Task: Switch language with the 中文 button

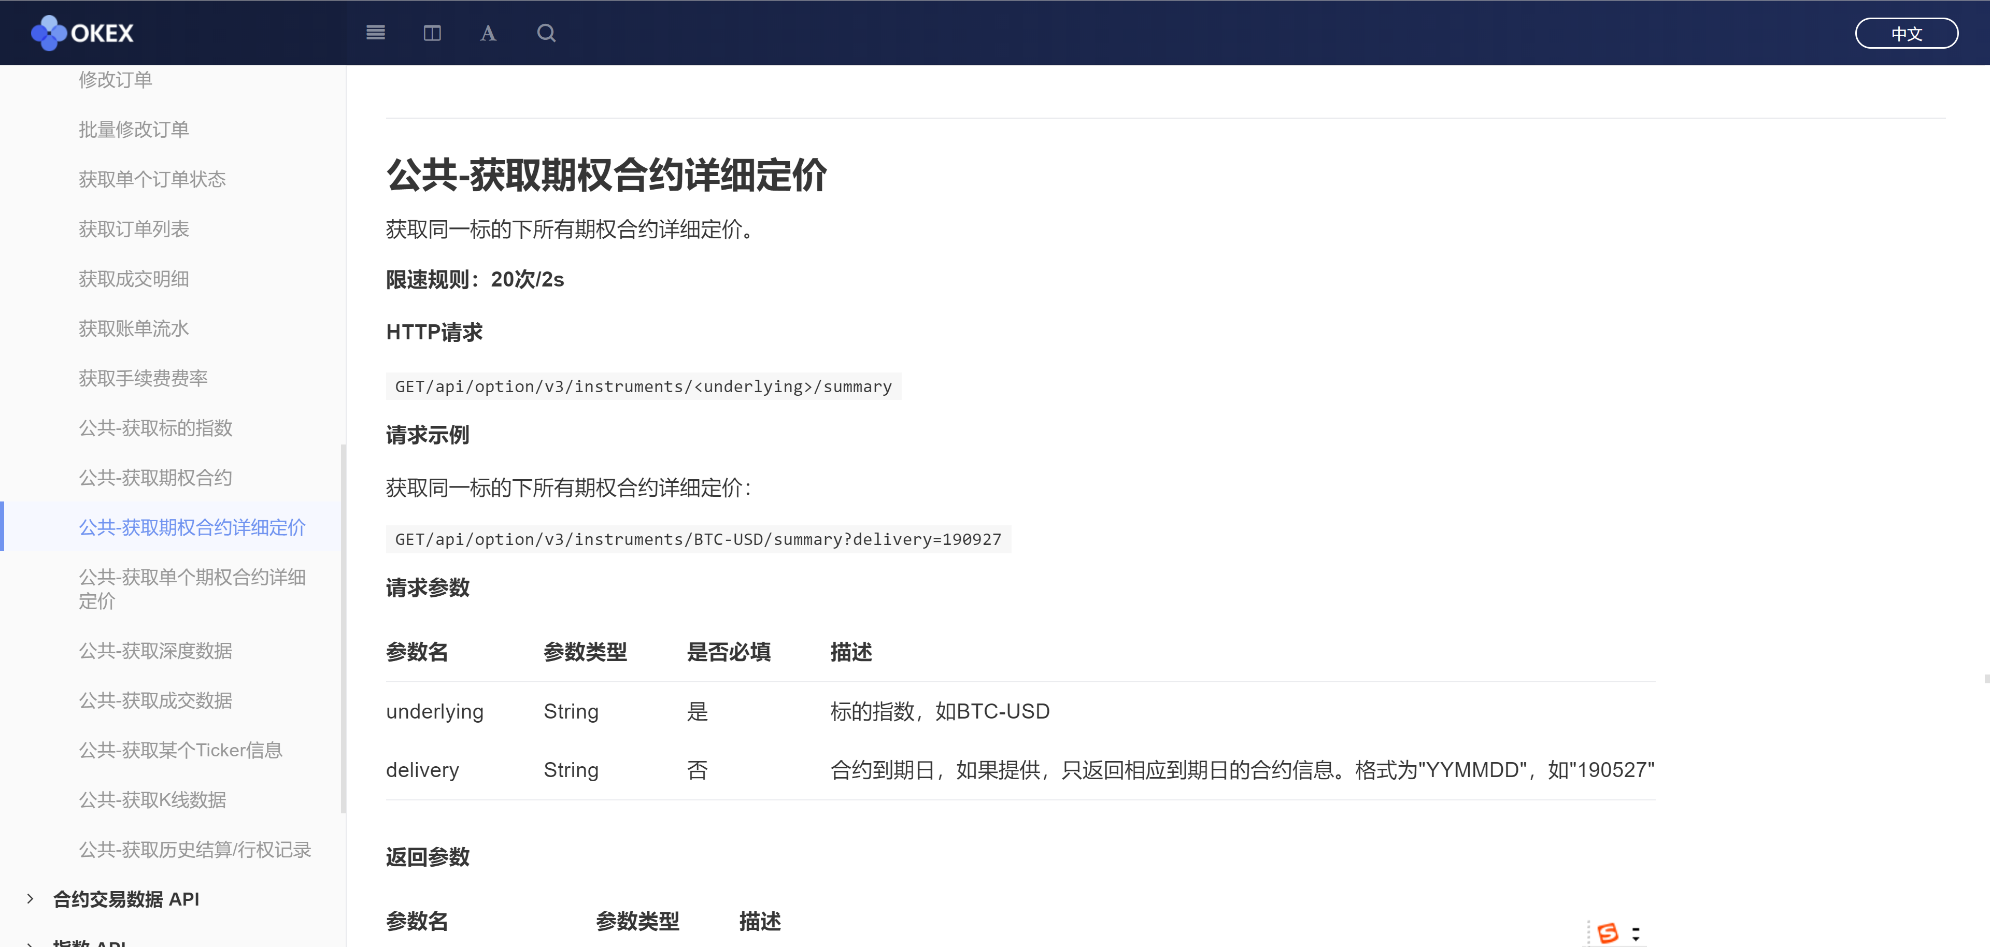Action: tap(1906, 33)
